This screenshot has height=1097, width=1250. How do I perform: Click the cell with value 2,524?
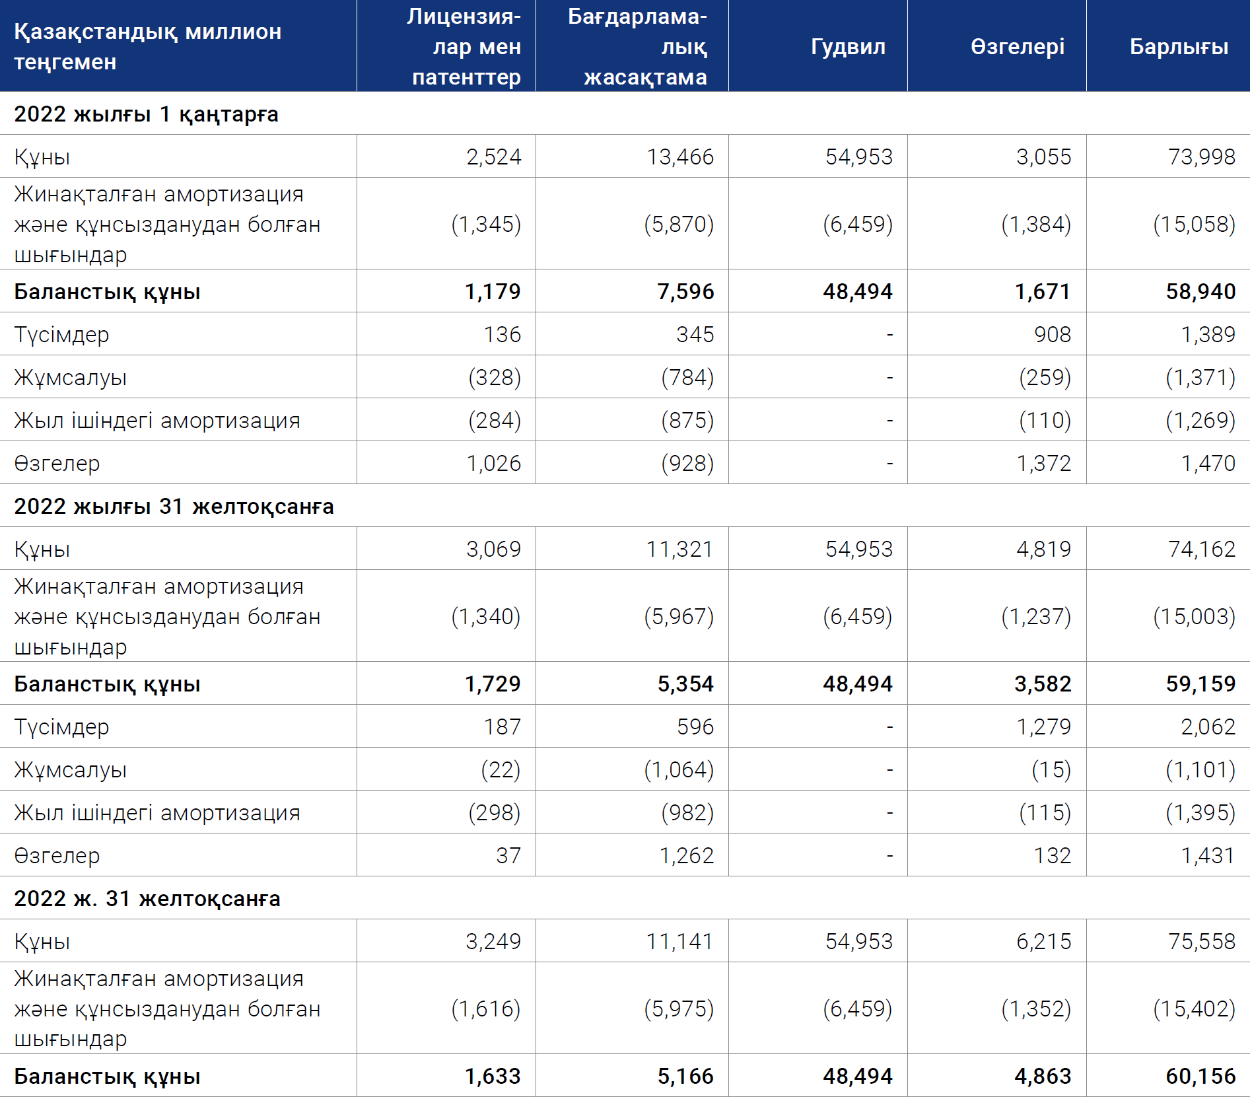[x=493, y=157]
